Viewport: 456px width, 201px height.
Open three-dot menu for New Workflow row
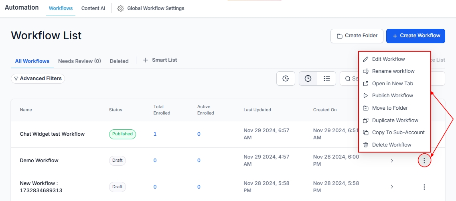coord(424,187)
